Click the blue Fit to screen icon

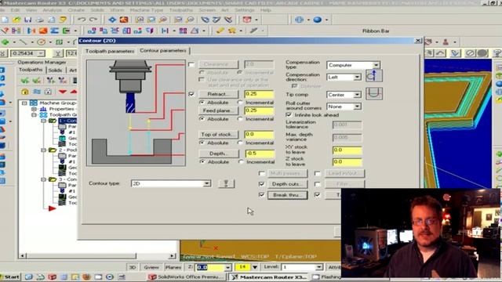(112, 20)
